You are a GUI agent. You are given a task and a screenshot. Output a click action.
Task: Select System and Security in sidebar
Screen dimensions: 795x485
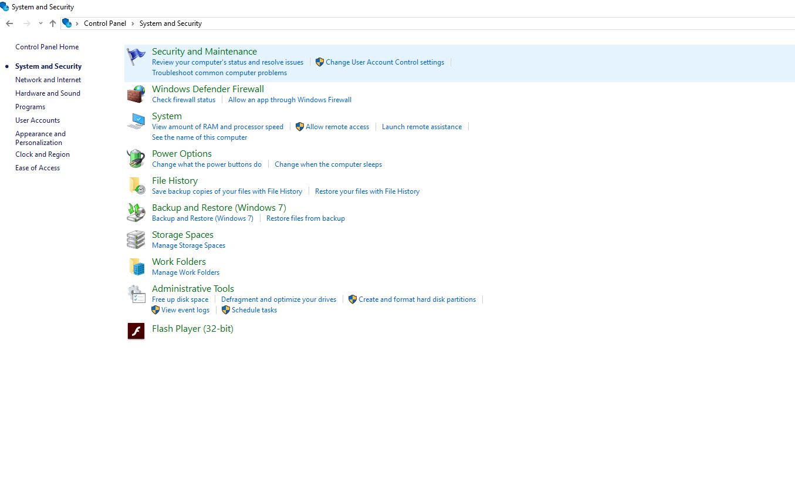[48, 66]
